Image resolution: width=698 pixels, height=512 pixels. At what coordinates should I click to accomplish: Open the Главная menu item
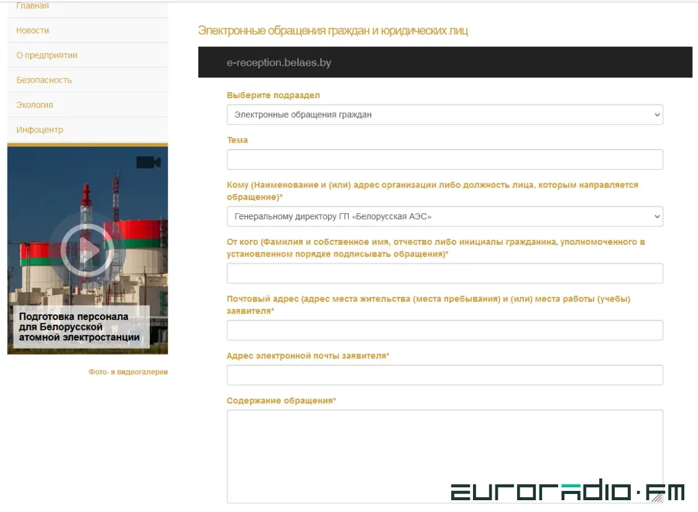point(32,6)
